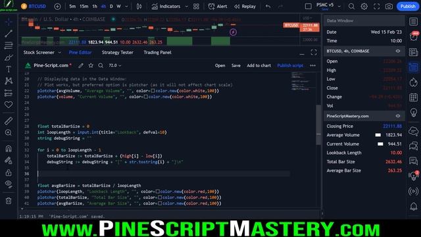This screenshot has width=421, height=237.
Task: Open the Fibonacci tools group
Action: coord(9,45)
